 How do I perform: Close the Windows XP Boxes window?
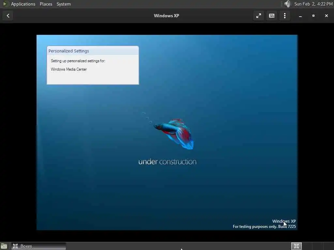point(326,16)
